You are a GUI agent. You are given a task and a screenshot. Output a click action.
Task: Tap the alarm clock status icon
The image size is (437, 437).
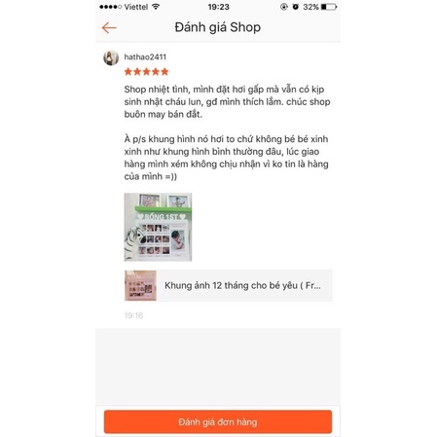(296, 7)
